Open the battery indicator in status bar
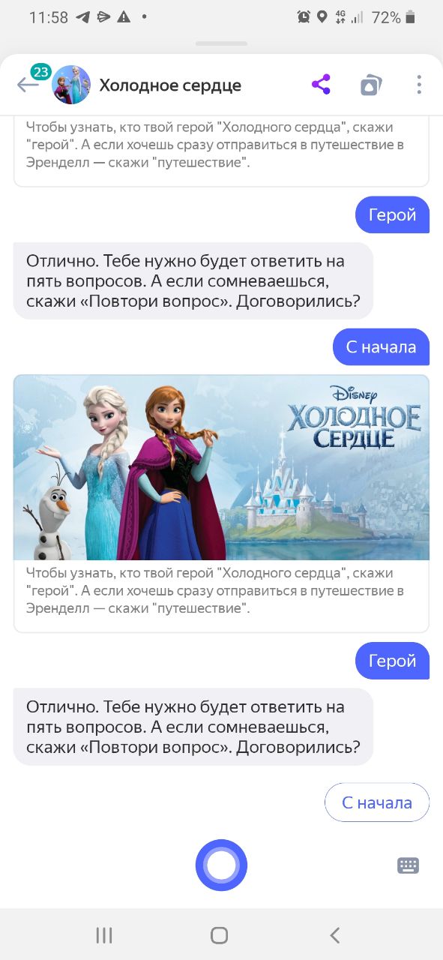Viewport: 443px width, 960px height. click(410, 17)
